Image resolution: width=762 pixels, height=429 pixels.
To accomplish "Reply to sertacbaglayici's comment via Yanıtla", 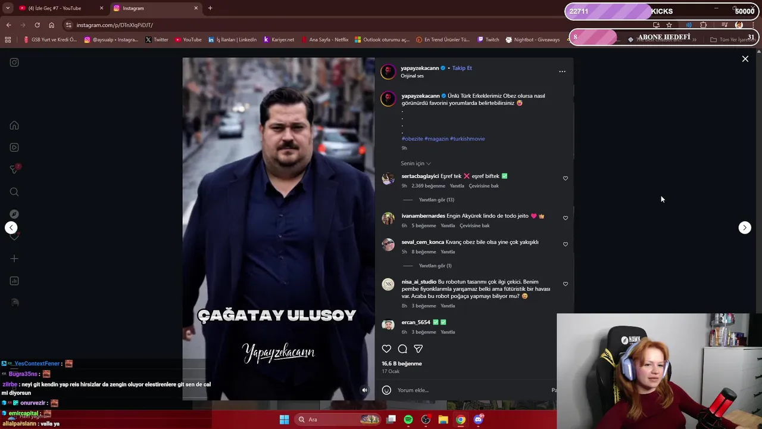I will pos(457,186).
